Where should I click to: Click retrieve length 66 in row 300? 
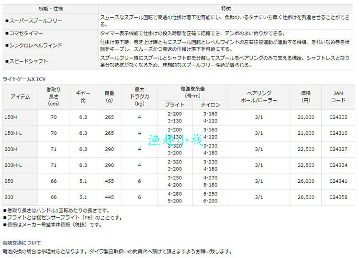click(54, 198)
